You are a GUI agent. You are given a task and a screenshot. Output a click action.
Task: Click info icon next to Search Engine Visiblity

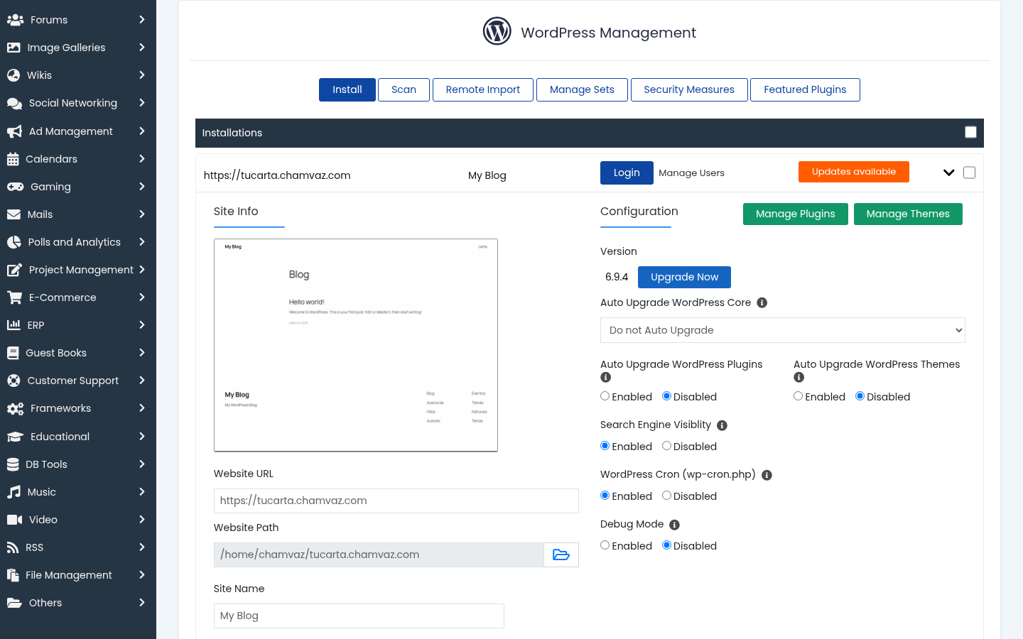[x=722, y=425]
